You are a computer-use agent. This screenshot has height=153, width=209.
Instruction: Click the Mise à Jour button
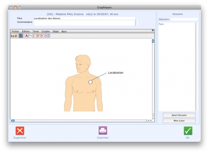pos(179,121)
